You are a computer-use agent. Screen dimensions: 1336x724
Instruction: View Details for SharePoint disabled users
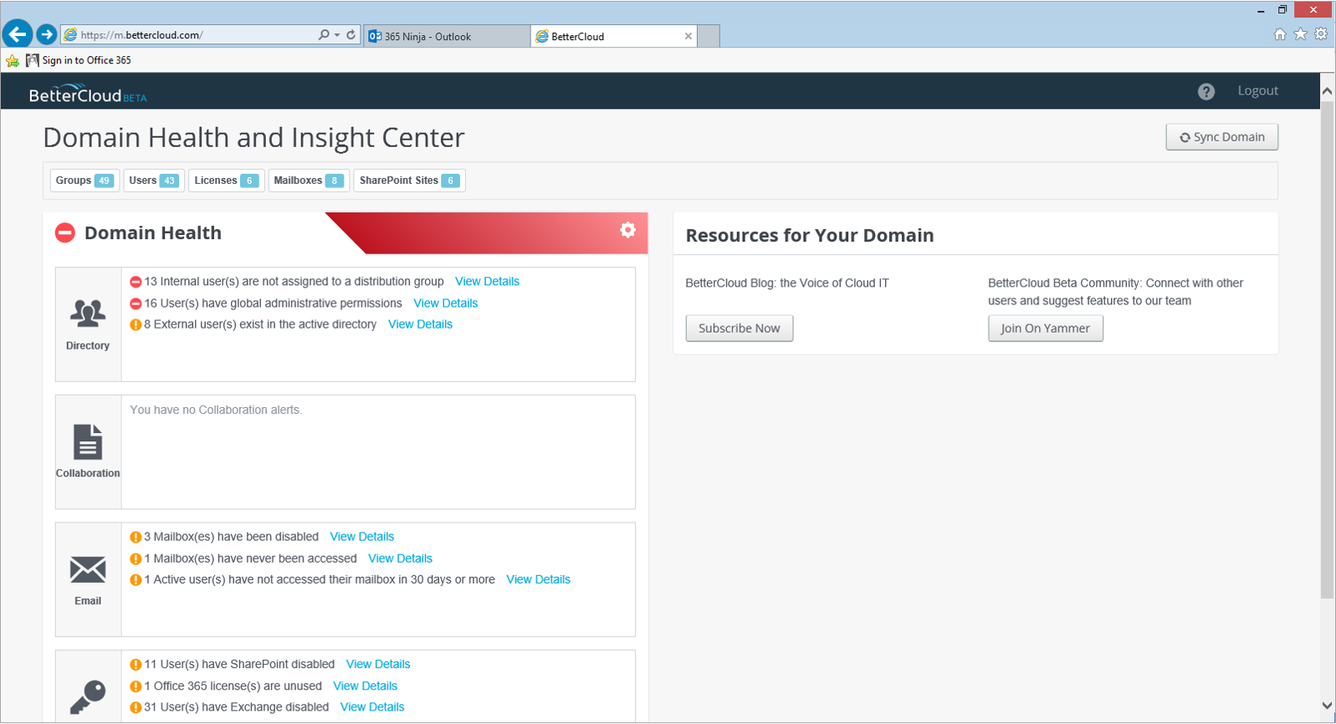click(378, 665)
